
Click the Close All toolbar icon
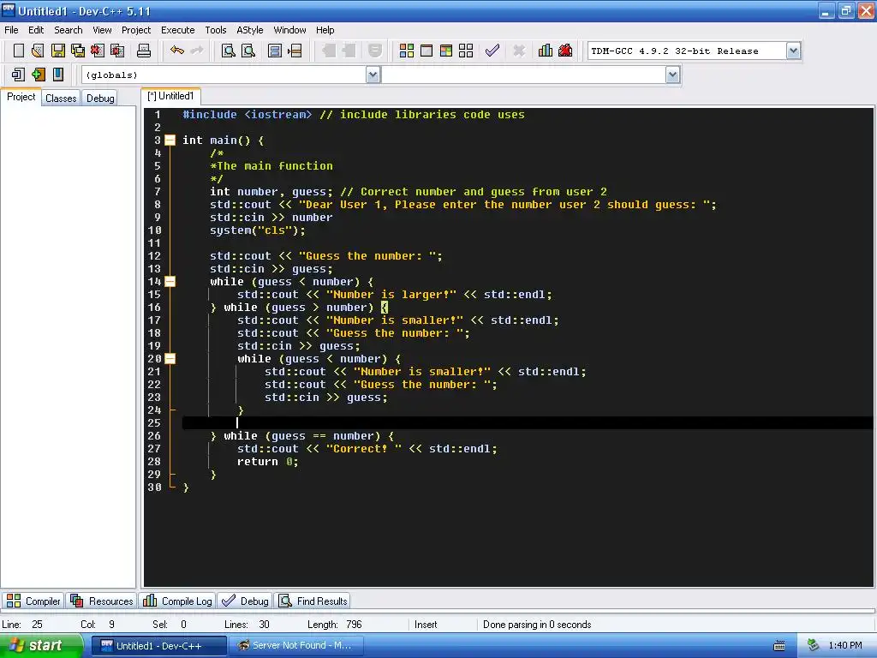117,51
